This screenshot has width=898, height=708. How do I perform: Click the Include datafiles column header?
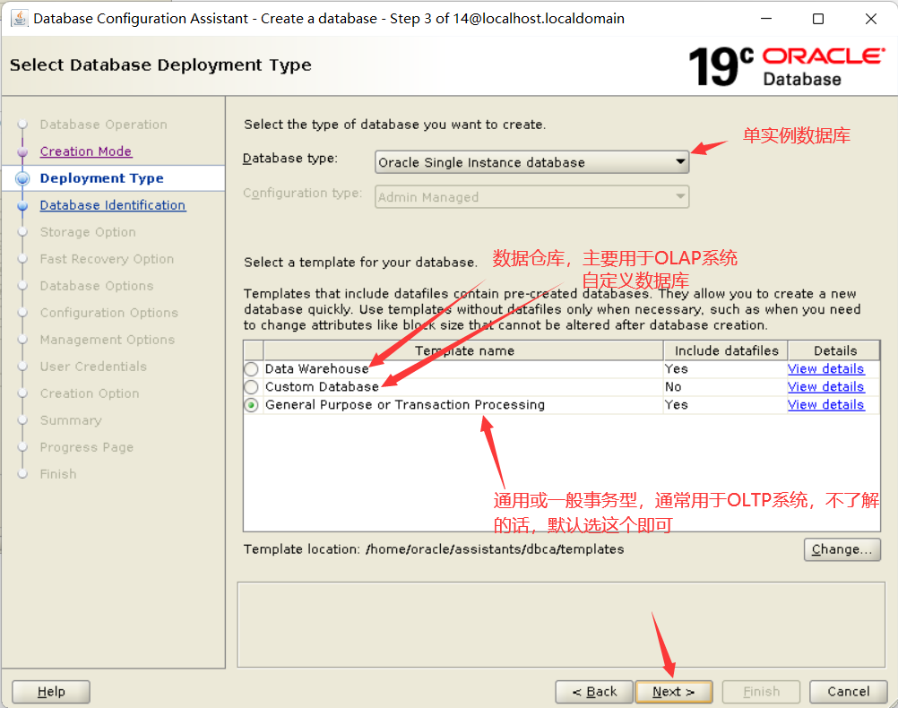[x=726, y=350]
